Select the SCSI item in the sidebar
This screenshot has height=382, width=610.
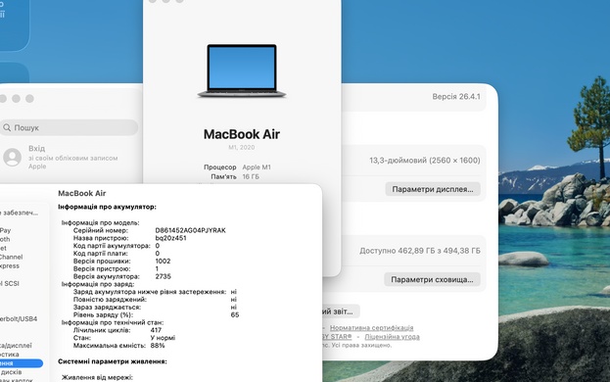10,283
